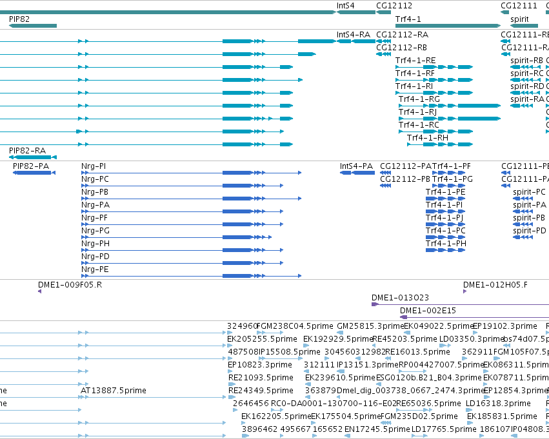Select the Nrg-PF protein label
The image size is (549, 439).
point(94,218)
